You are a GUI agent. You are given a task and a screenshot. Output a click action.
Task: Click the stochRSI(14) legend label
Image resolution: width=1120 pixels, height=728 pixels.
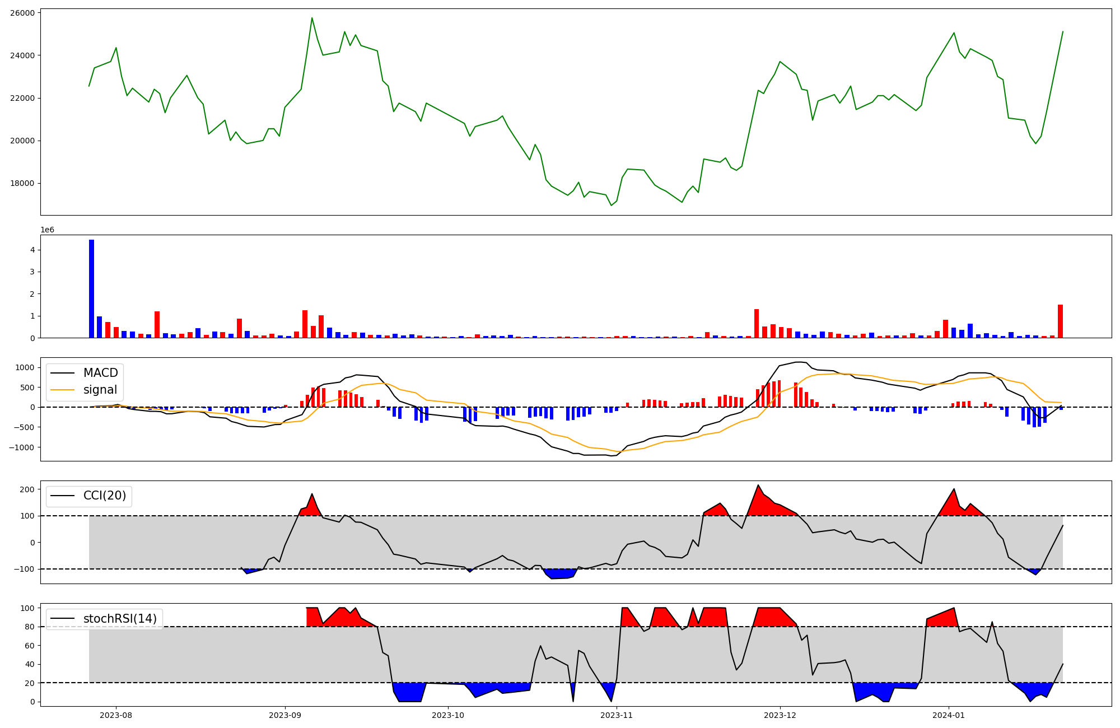coord(119,619)
